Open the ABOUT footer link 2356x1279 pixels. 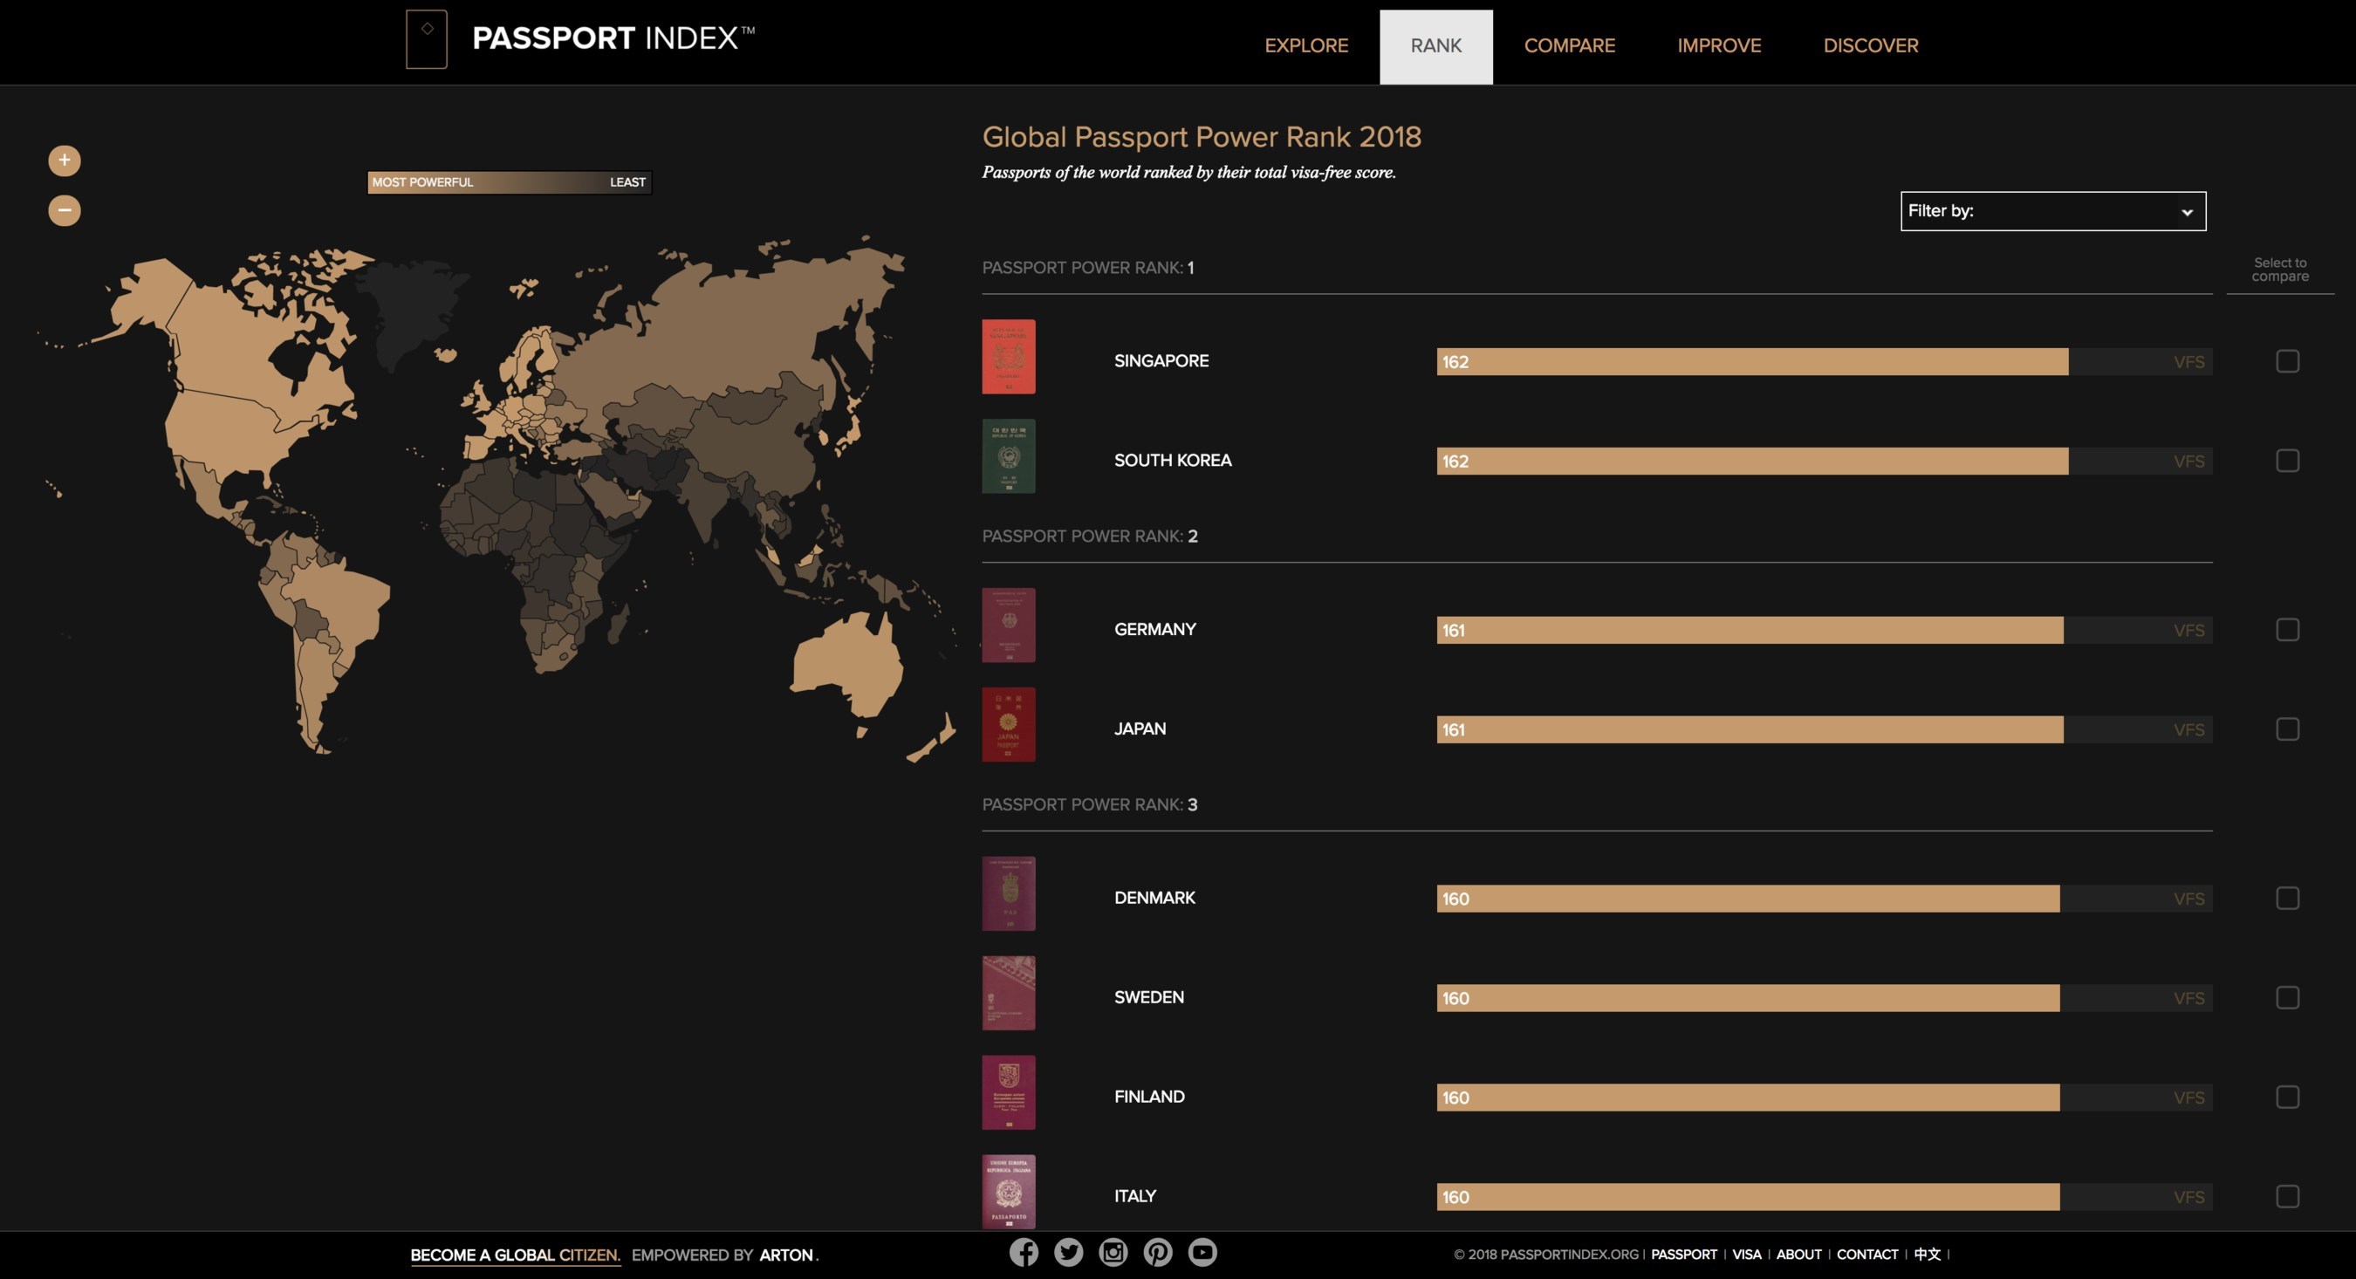click(x=1799, y=1255)
